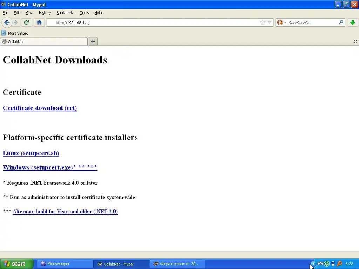Open the File menu

(x=5, y=13)
